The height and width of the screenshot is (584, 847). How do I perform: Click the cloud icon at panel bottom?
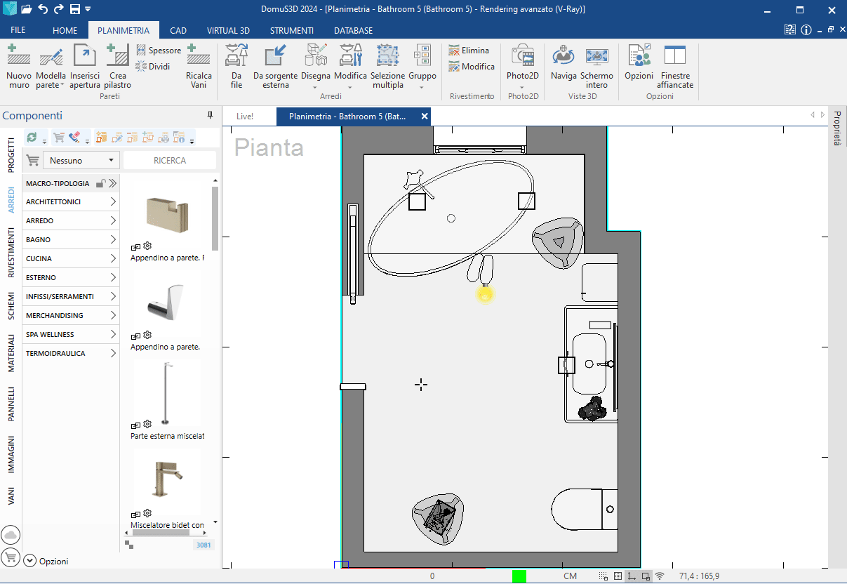point(11,535)
